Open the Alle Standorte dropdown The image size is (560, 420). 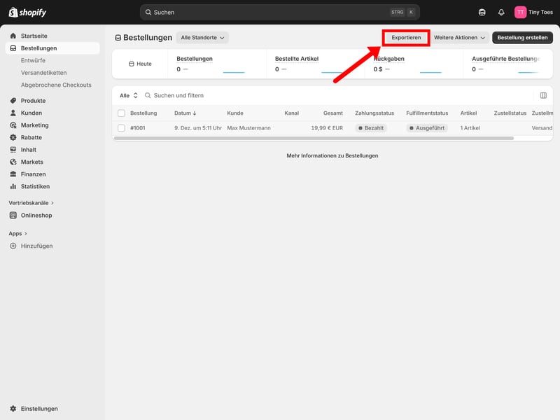point(202,38)
